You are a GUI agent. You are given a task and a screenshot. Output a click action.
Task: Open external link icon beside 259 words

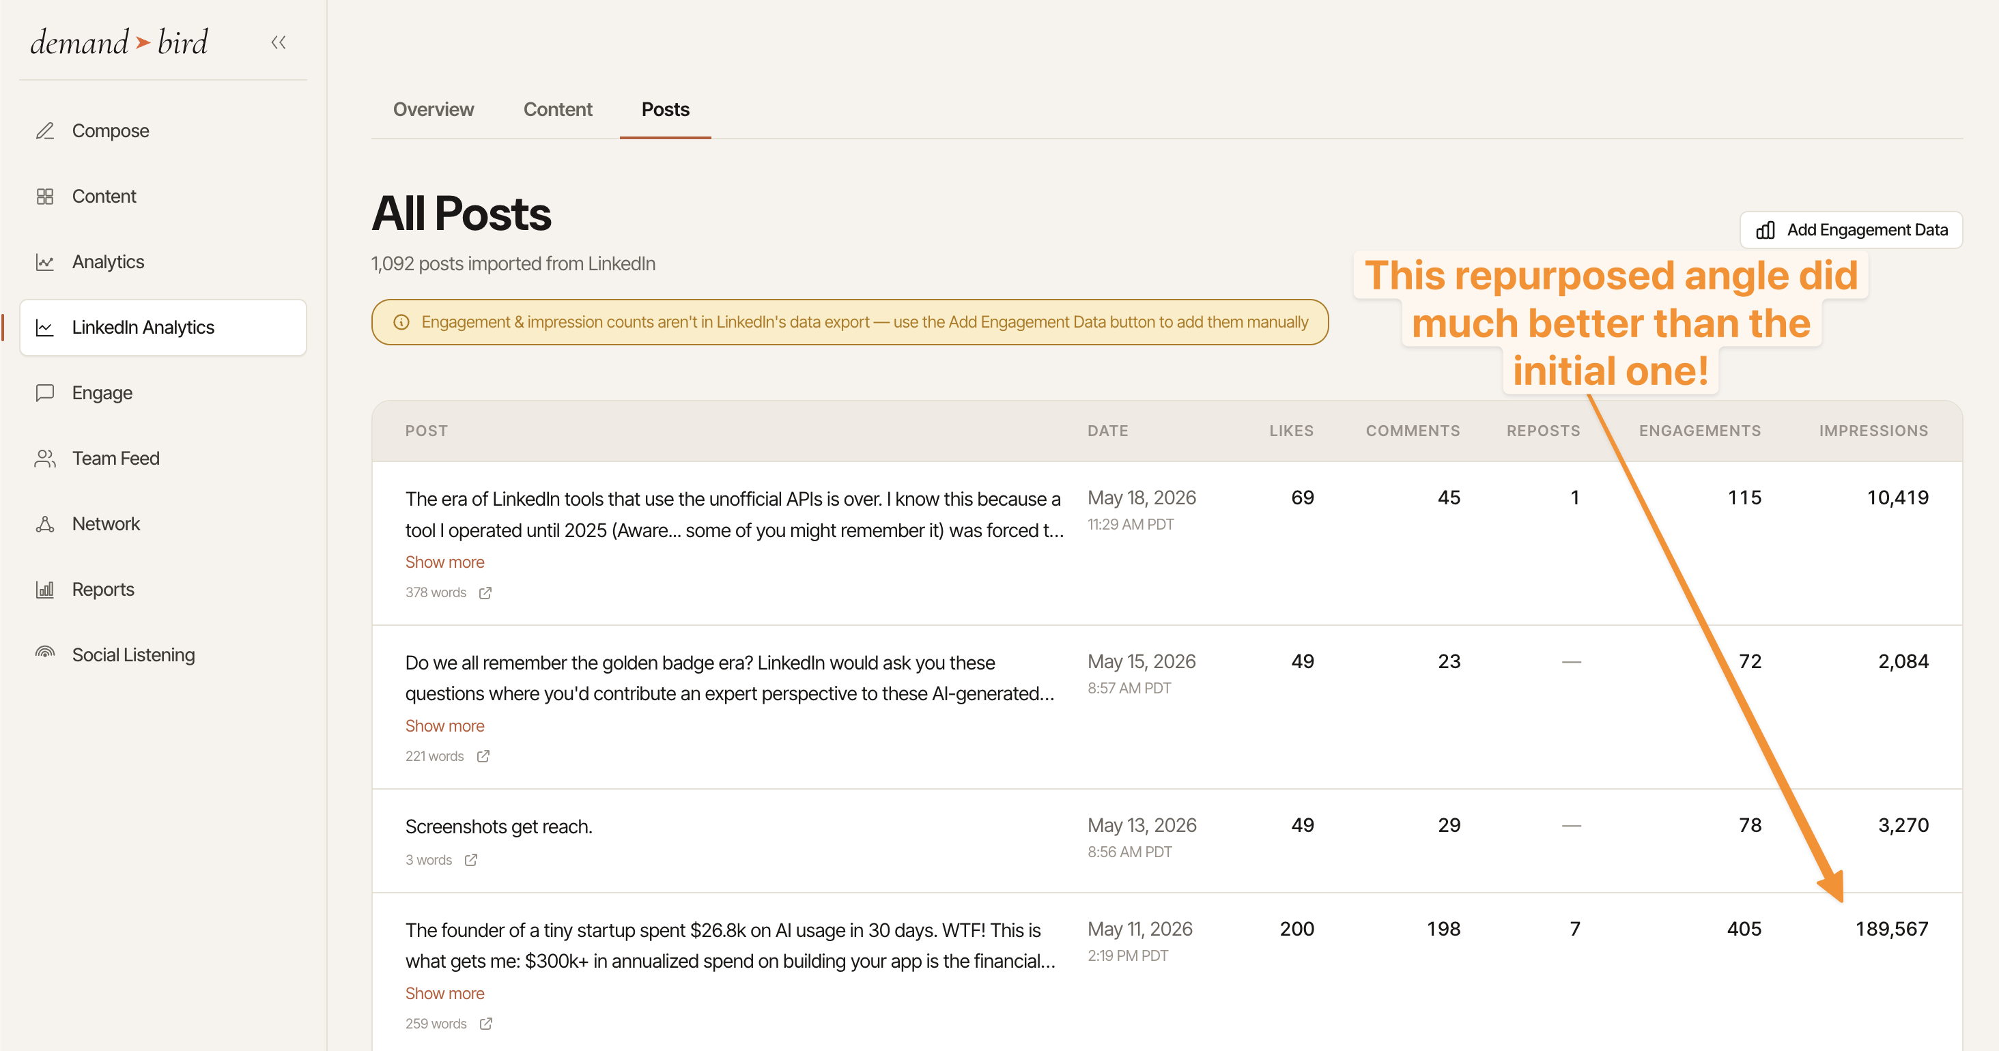(486, 1024)
